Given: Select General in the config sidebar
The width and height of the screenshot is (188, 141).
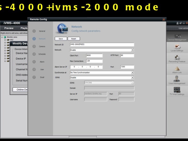Looking at the screenshot, I should pos(42,31).
